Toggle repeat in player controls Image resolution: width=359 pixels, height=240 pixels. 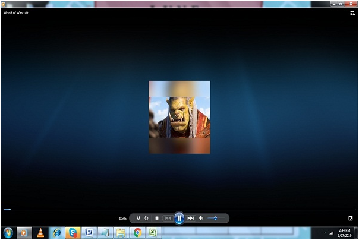(x=146, y=218)
